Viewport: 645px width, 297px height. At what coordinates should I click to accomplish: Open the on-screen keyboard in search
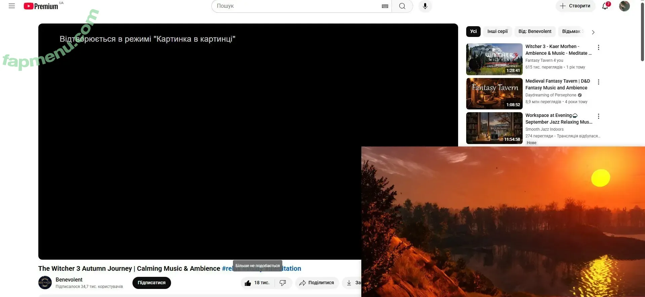click(x=385, y=6)
